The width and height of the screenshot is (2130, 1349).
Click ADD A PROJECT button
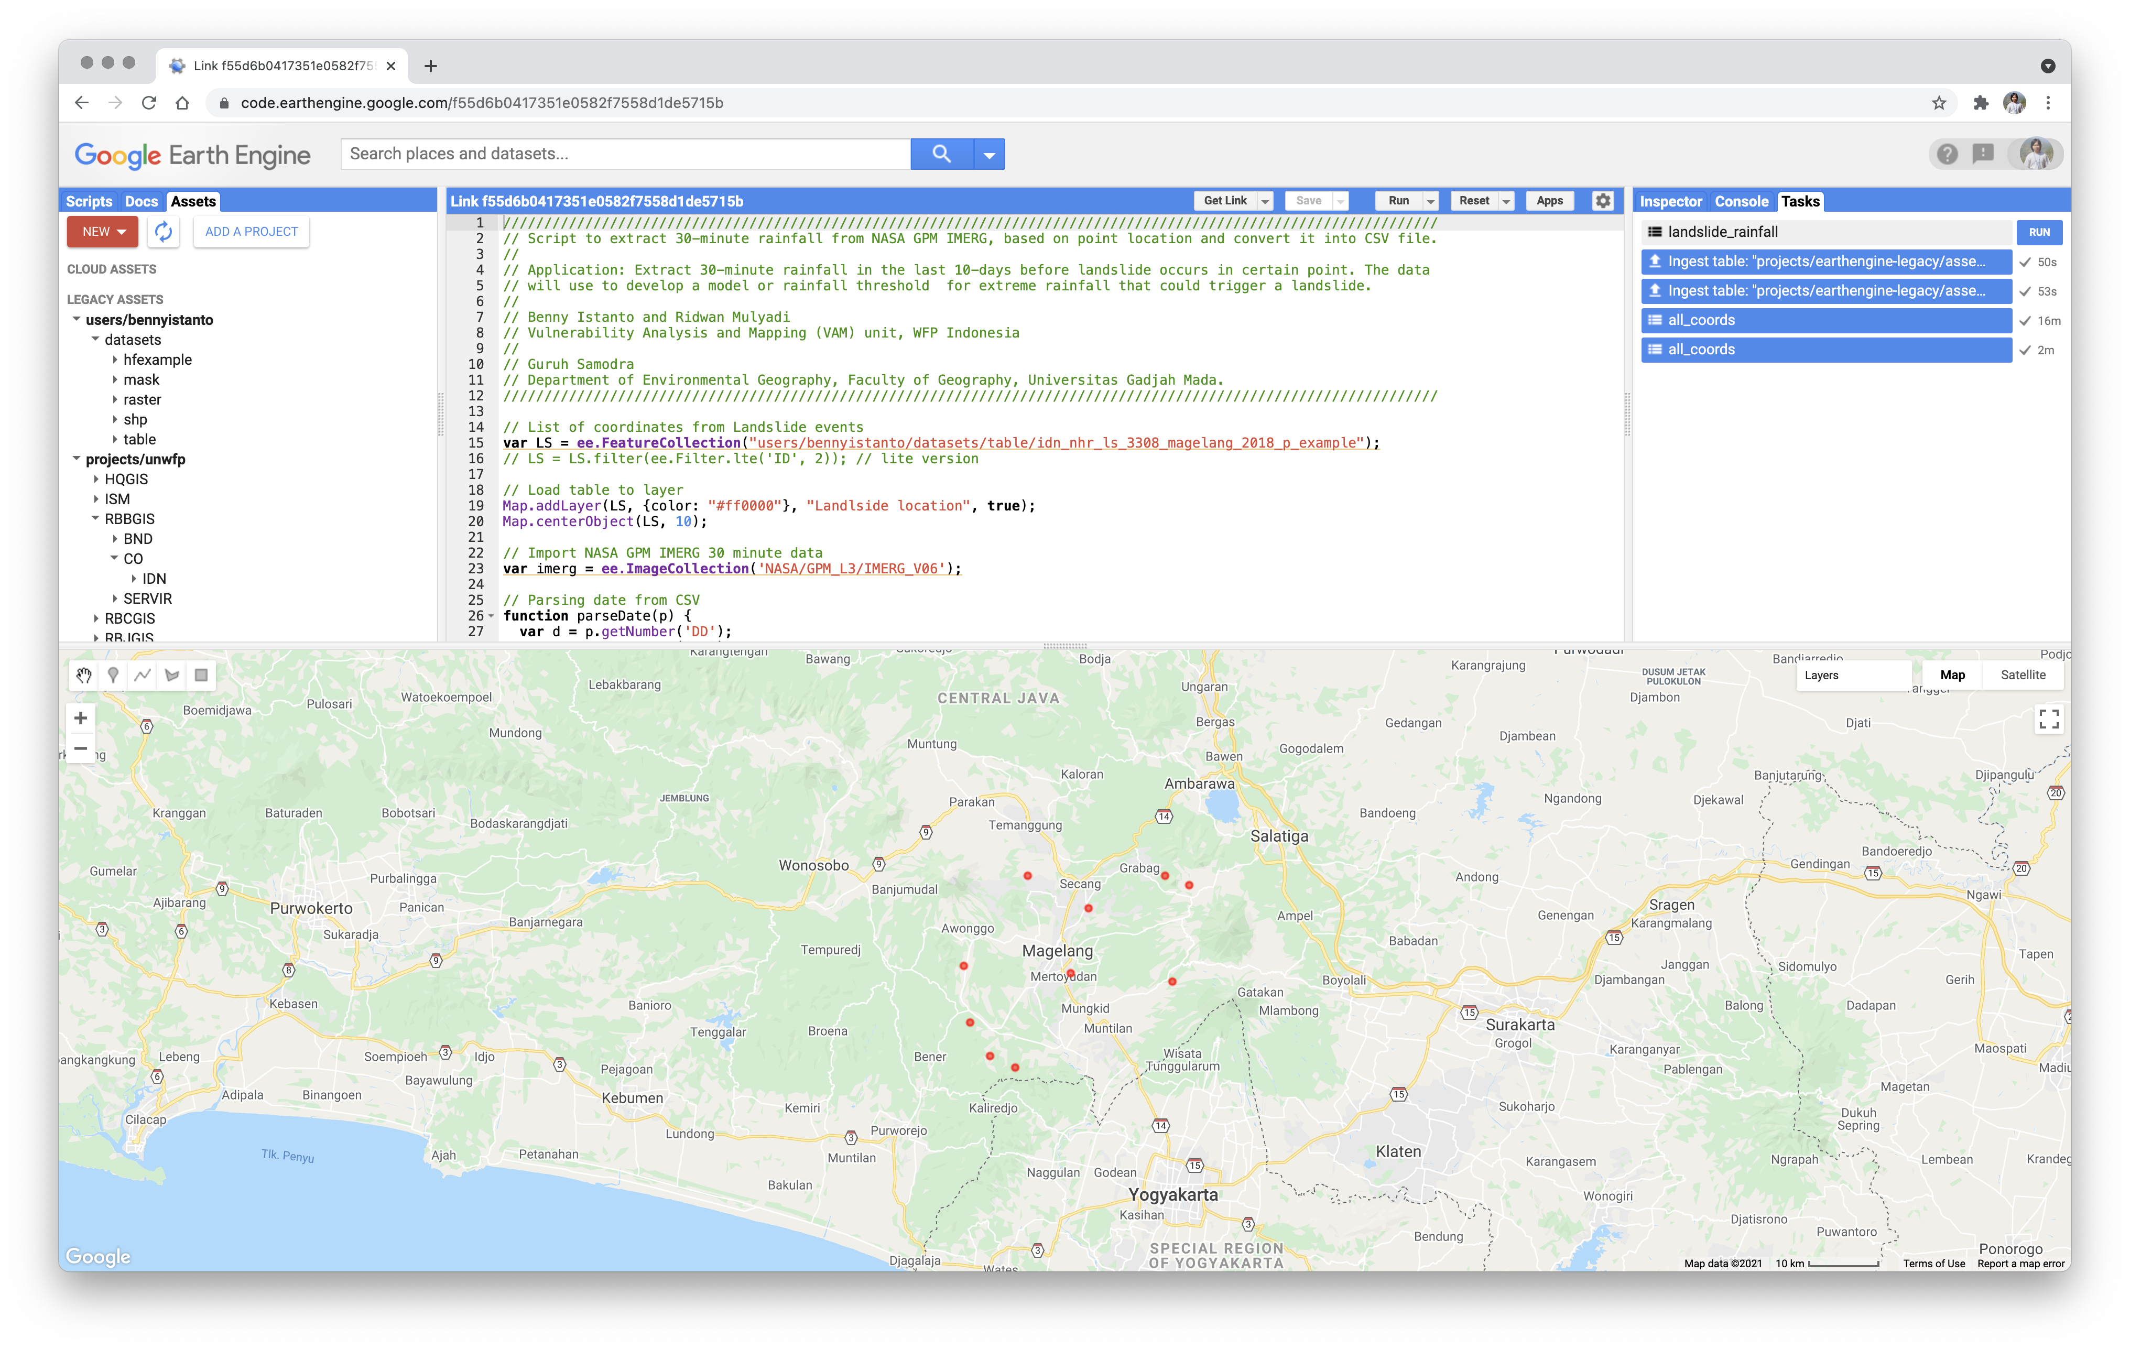tap(251, 232)
